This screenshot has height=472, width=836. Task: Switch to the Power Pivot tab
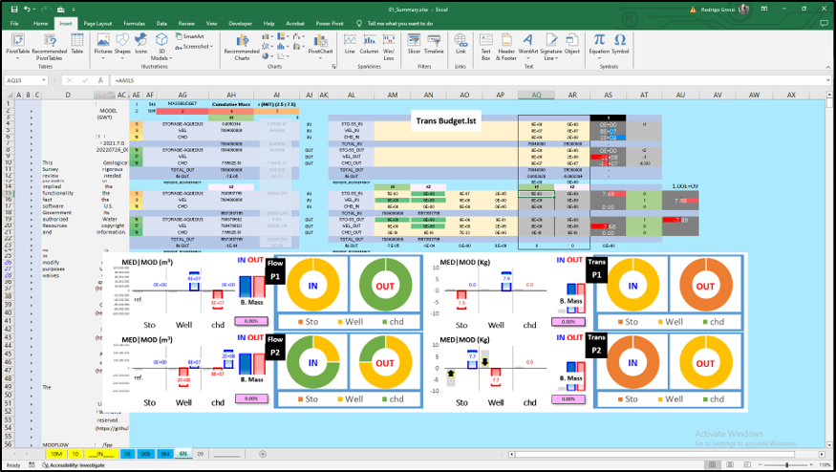click(330, 24)
